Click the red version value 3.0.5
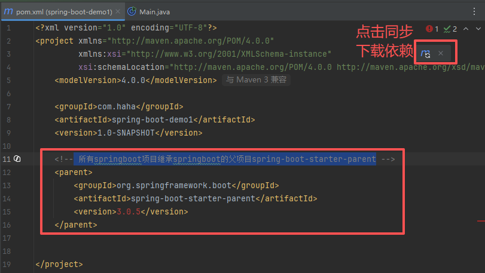The width and height of the screenshot is (485, 273). click(x=129, y=211)
